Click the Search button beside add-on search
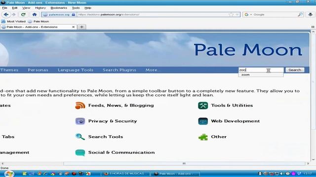 coord(295,70)
